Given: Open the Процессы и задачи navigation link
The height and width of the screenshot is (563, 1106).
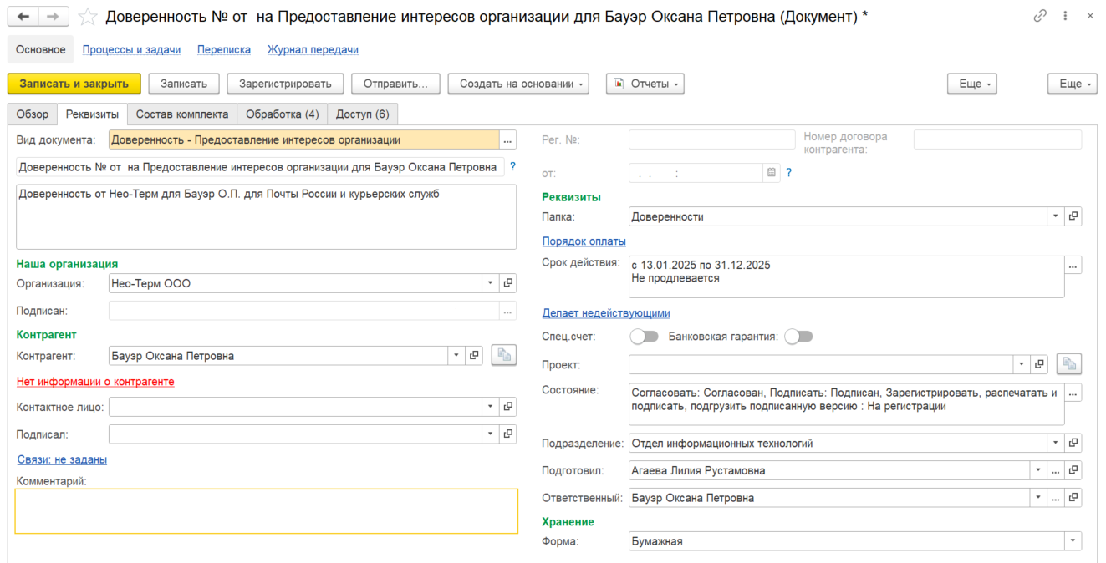Looking at the screenshot, I should pos(131,50).
